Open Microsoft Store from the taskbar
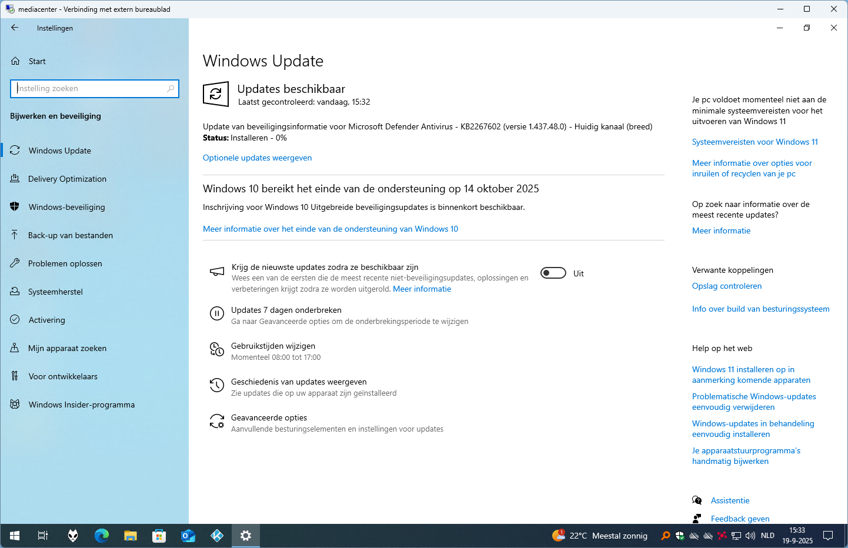 [159, 536]
